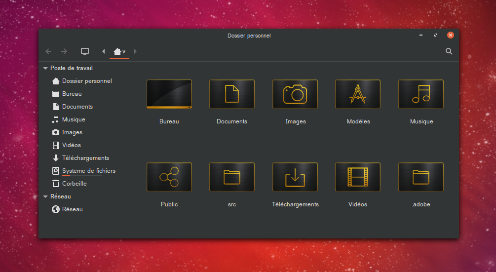Open Réseau globe entry in sidebar
The image size is (496, 272).
click(67, 209)
